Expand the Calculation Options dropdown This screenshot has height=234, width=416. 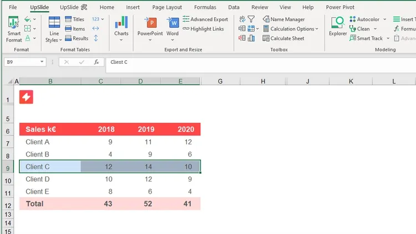point(317,29)
